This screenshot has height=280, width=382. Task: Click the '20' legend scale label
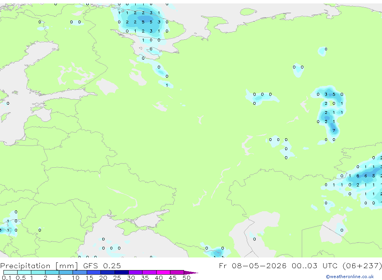(103, 278)
